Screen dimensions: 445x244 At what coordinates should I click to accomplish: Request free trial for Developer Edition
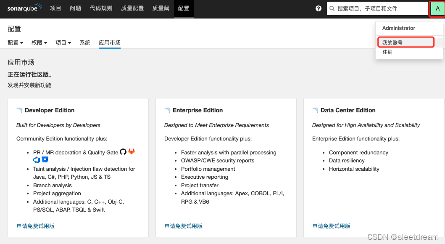[x=35, y=226]
